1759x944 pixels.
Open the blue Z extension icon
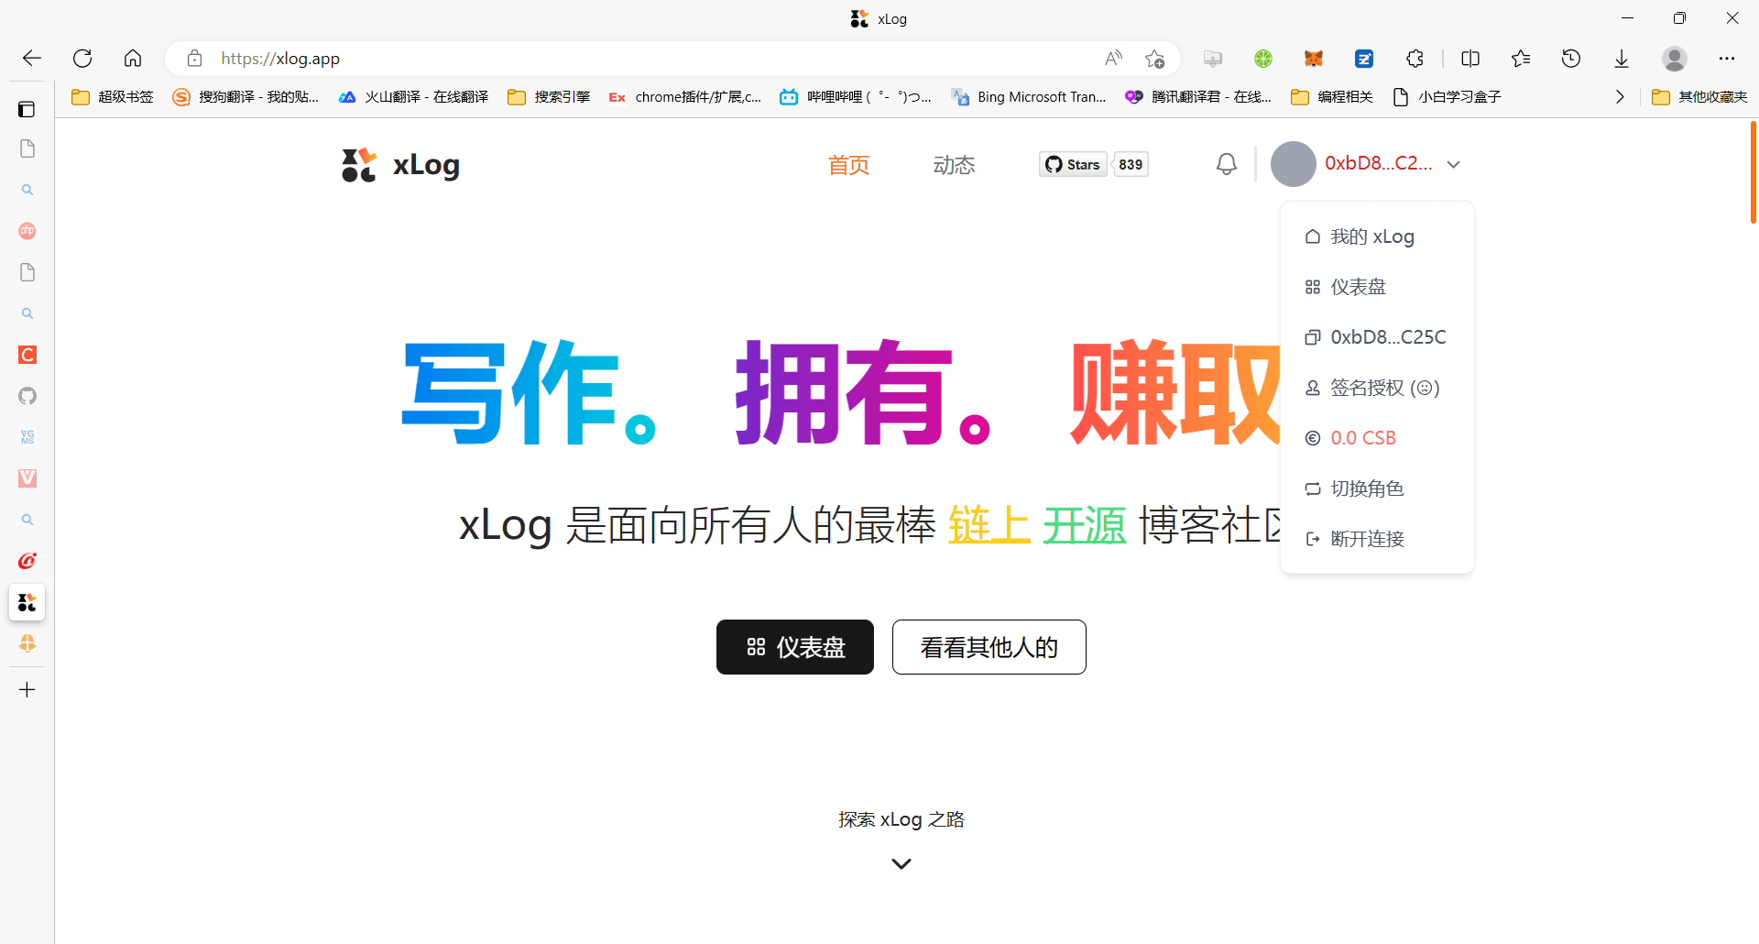tap(1364, 59)
